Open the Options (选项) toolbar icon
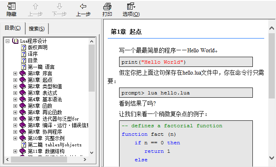This screenshot has height=167, width=276. (131, 6)
